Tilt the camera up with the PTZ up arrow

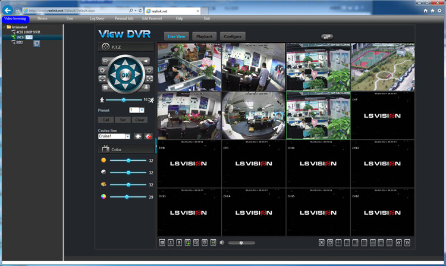(125, 63)
